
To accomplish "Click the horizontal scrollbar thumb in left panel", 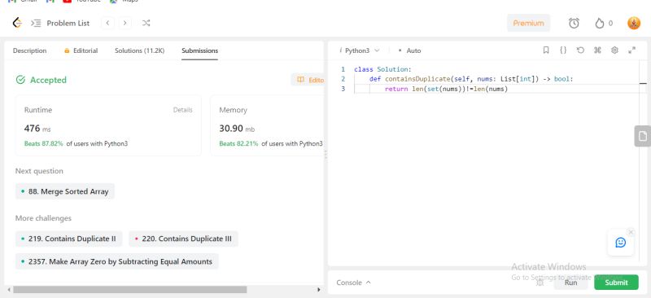I will pyautogui.click(x=129, y=290).
